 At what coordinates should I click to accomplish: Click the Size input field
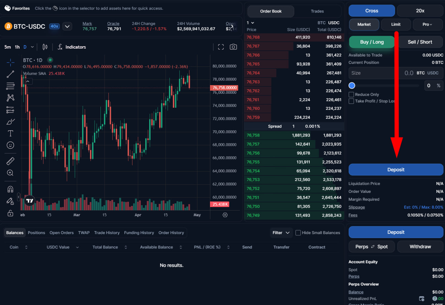click(396, 73)
